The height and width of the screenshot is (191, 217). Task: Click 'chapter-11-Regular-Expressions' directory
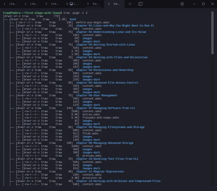(100, 172)
